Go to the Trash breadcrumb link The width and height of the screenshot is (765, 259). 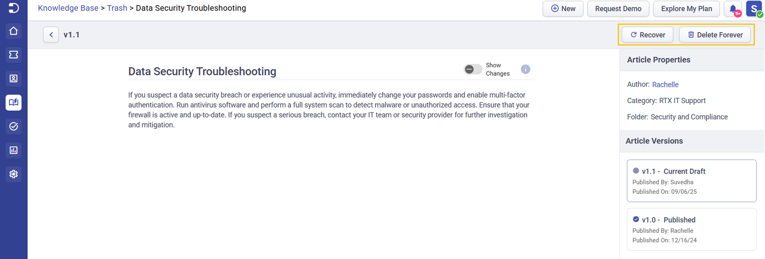point(117,8)
